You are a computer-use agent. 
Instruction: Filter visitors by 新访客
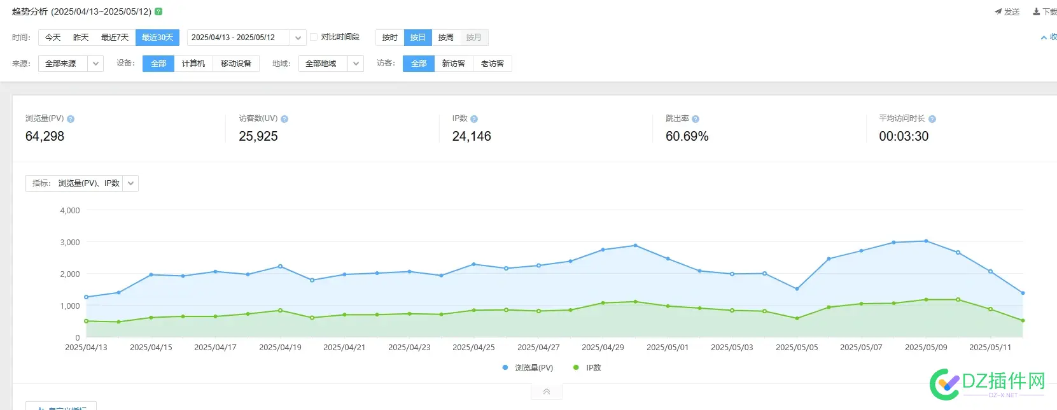coord(453,64)
